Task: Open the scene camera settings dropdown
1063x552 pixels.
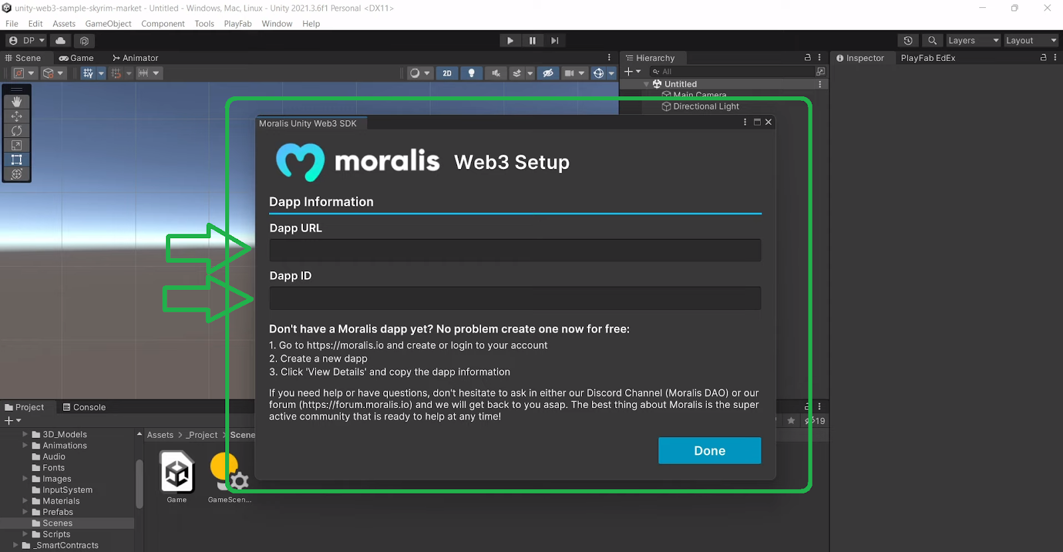Action: coord(574,73)
